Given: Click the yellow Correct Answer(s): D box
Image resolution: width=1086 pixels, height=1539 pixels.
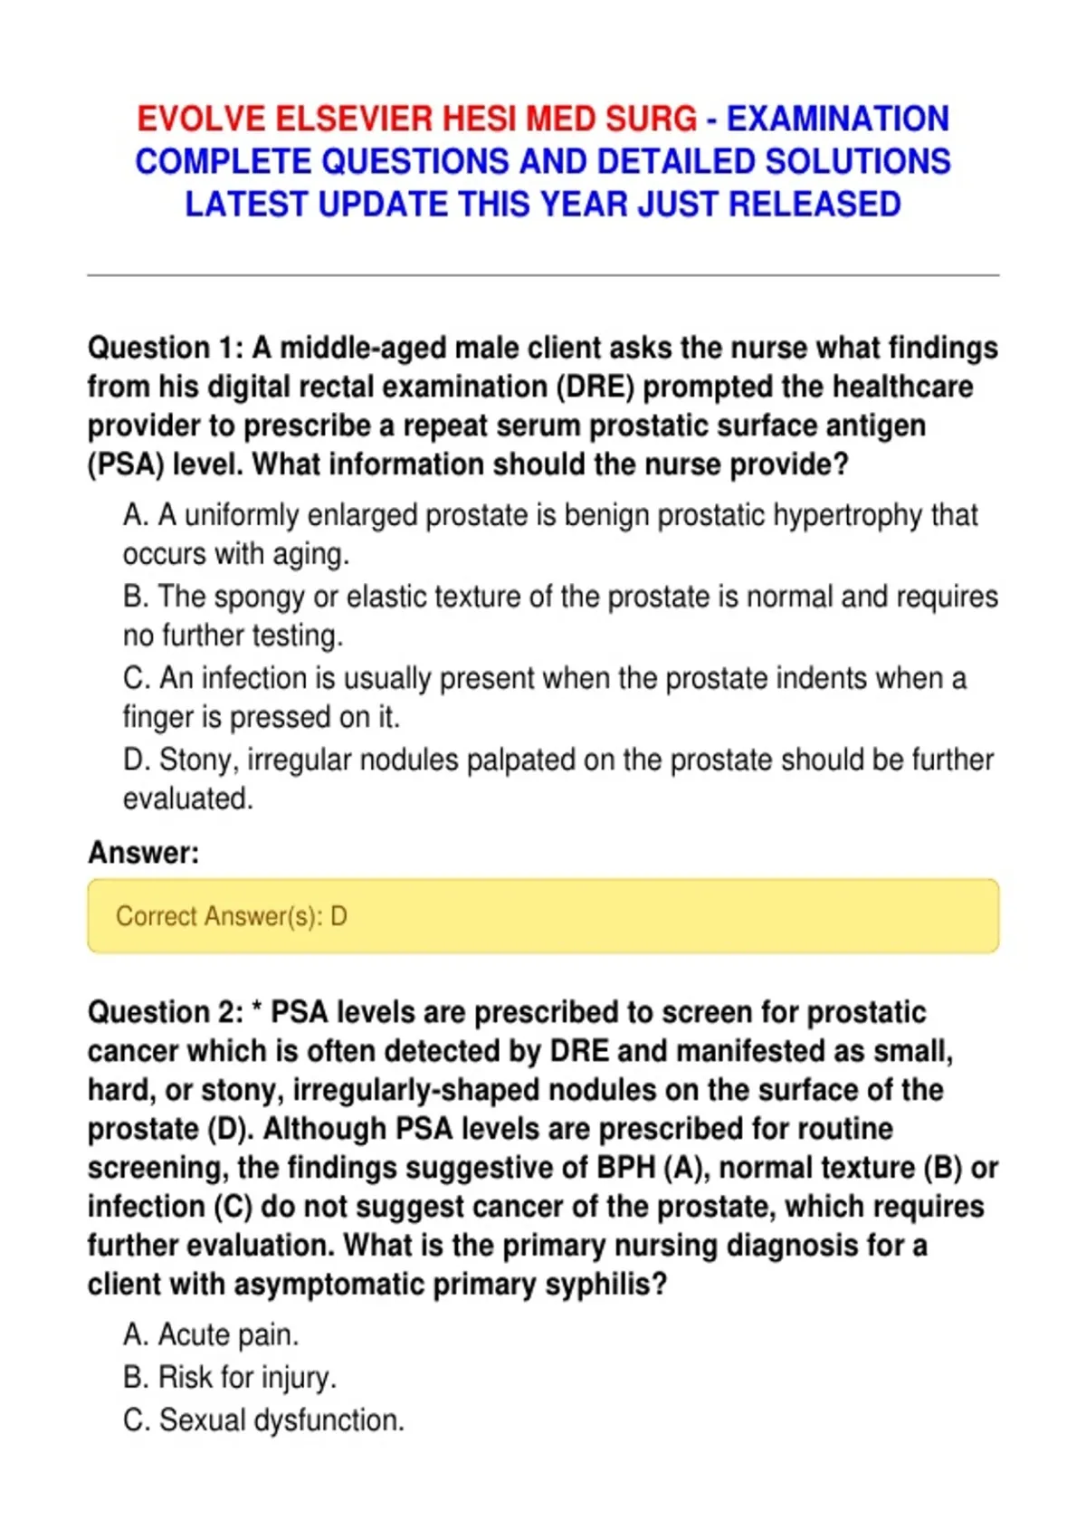Looking at the screenshot, I should [x=543, y=916].
